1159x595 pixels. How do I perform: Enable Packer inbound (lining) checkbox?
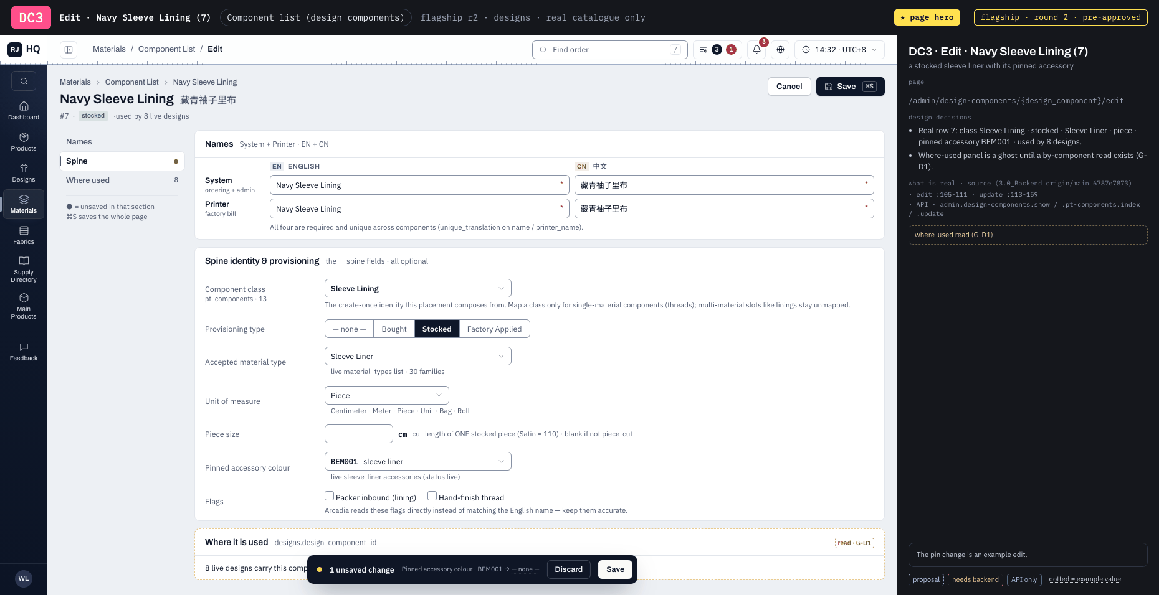(329, 496)
